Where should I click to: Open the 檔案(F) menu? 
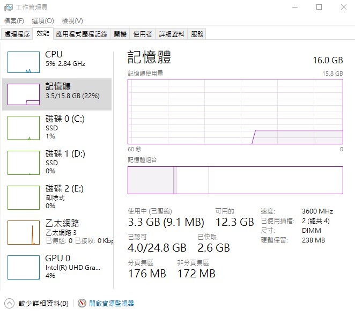14,21
